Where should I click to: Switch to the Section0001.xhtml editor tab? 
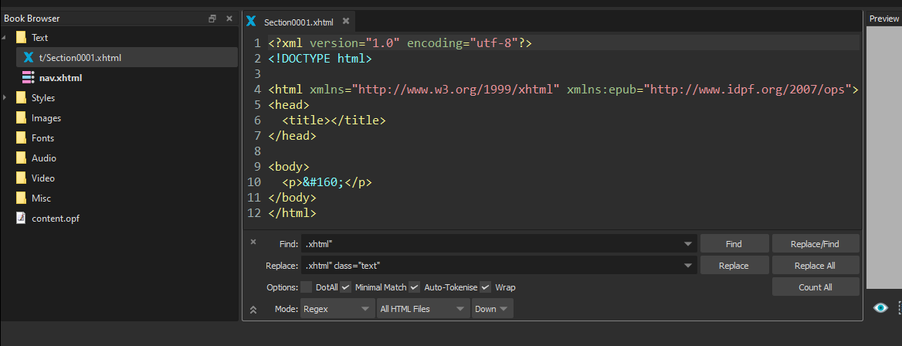[298, 22]
